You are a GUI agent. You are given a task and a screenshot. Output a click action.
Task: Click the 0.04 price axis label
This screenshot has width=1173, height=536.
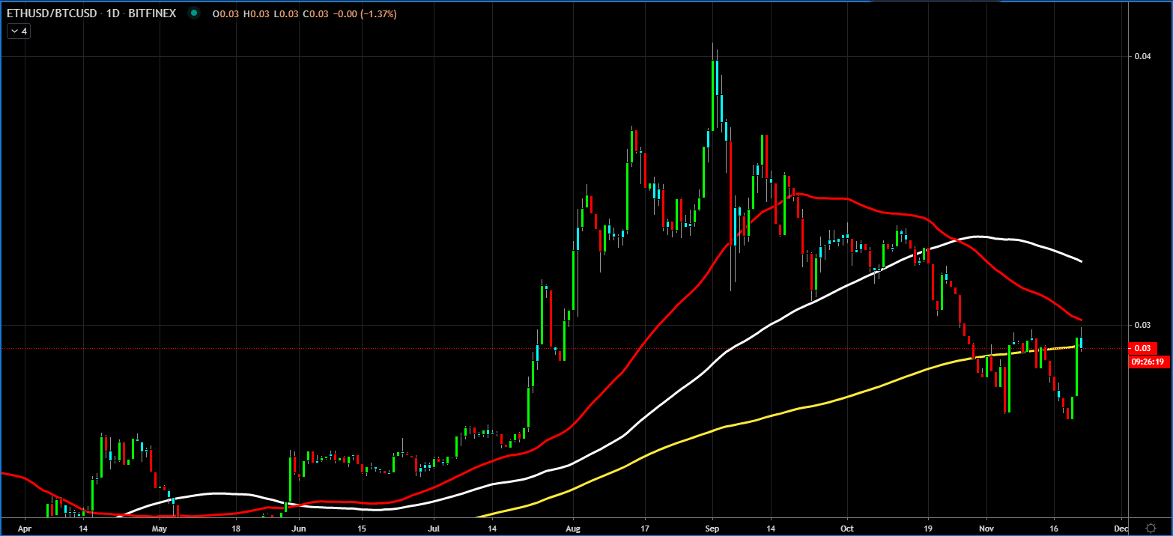(x=1142, y=56)
